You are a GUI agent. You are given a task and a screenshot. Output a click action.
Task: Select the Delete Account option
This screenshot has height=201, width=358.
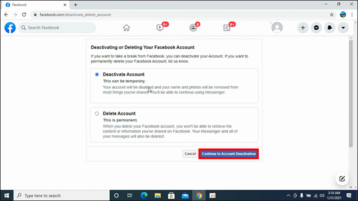pos(97,113)
